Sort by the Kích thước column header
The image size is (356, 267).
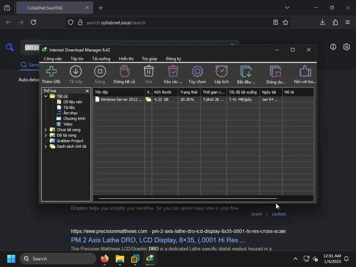[165, 92]
